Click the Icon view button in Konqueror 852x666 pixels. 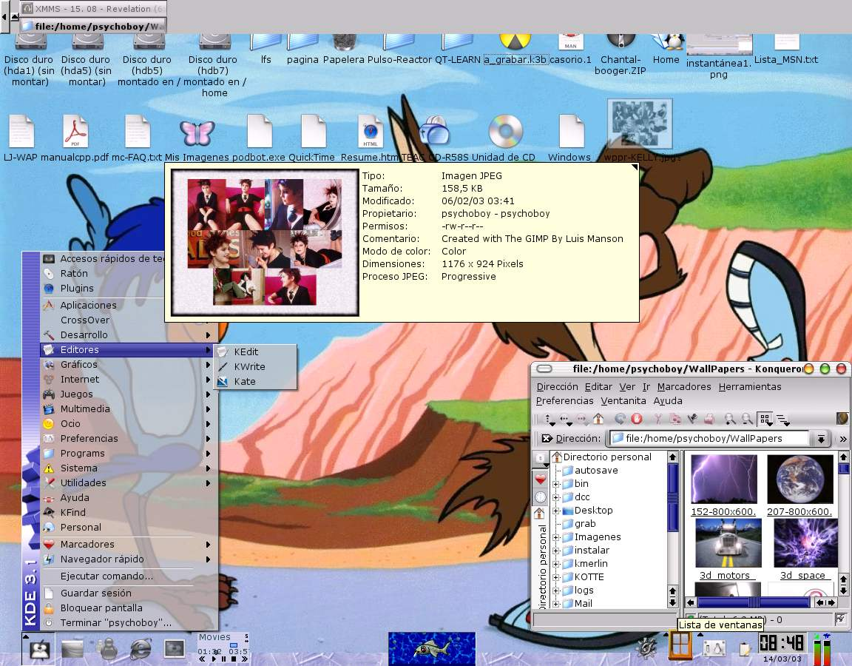coord(765,419)
